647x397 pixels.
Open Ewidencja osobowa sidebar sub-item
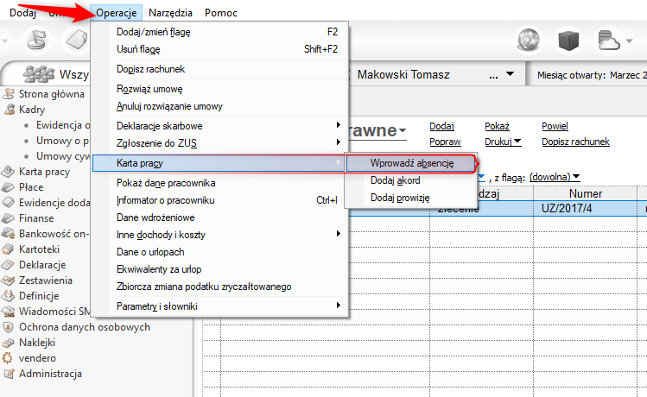point(63,125)
